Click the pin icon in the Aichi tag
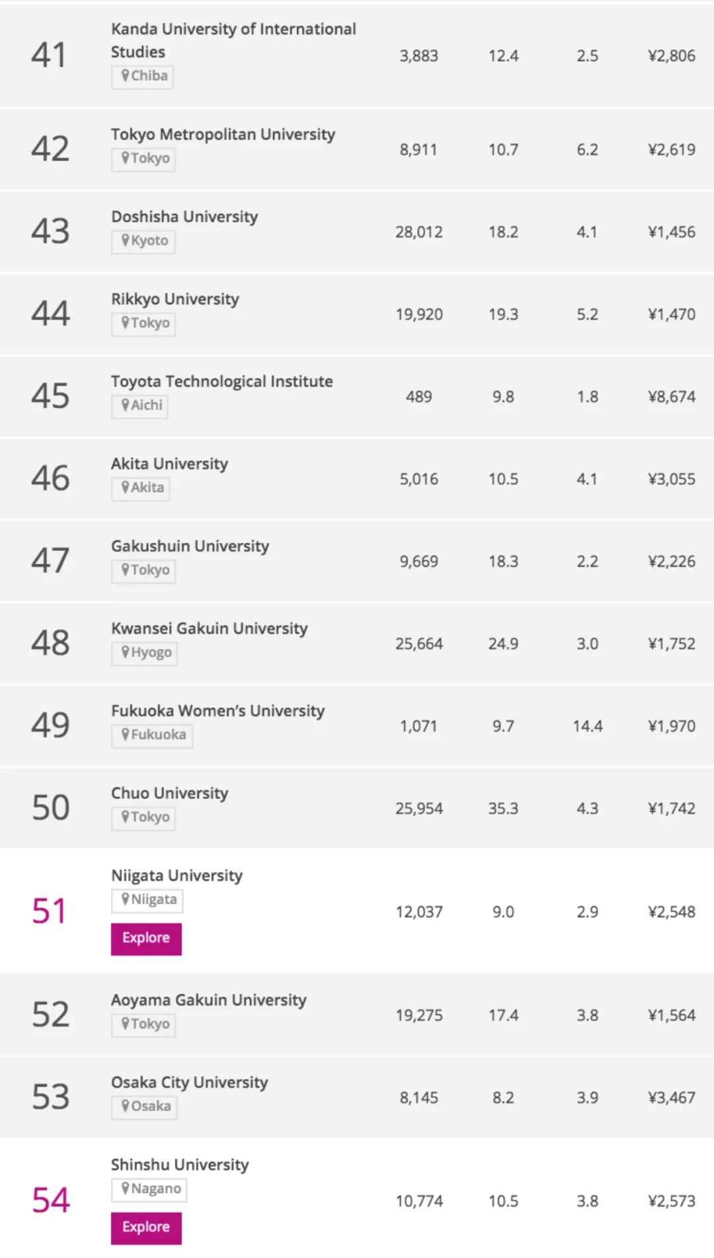Viewport: 714px width, 1258px height. (x=125, y=405)
